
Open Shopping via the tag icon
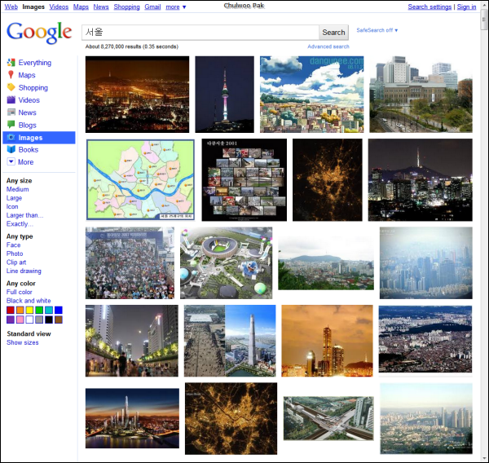coord(11,87)
